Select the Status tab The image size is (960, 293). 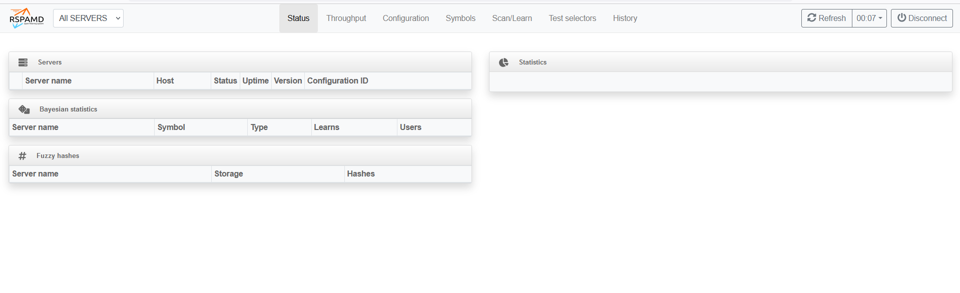coord(298,18)
